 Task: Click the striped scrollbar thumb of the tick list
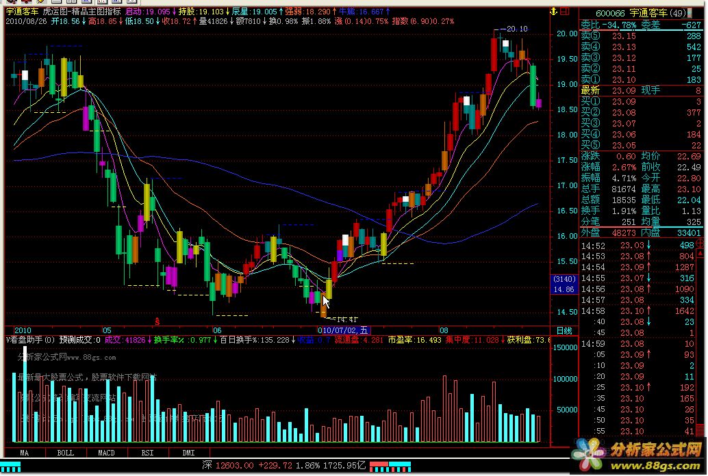coord(700,429)
